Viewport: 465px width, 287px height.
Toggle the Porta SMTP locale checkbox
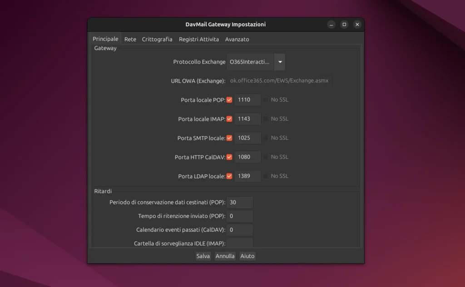point(230,138)
